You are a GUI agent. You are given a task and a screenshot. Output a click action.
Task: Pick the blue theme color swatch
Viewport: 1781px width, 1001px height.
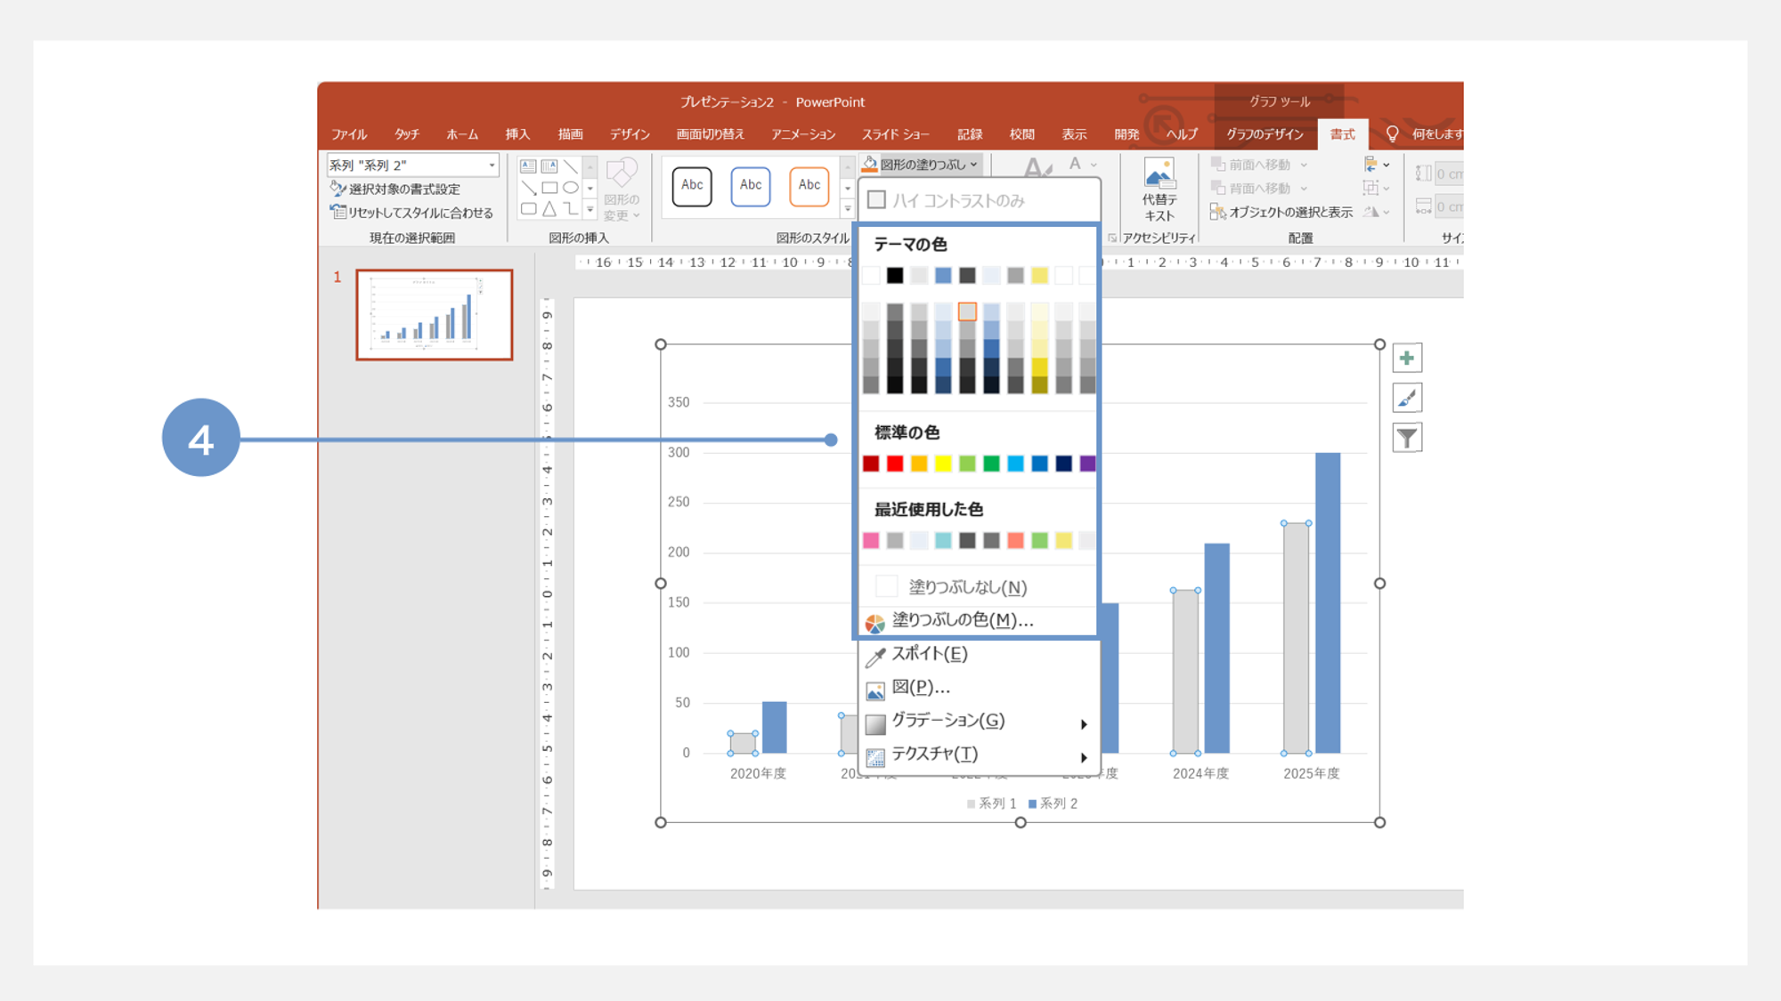coord(943,276)
